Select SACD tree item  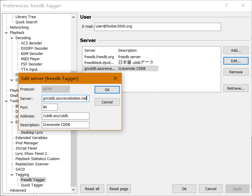20,169
